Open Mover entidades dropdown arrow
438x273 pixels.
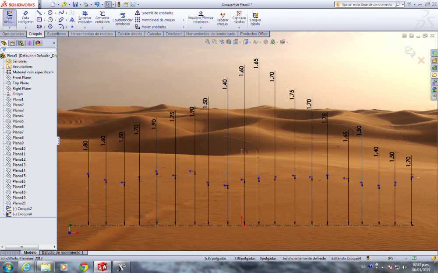point(184,27)
